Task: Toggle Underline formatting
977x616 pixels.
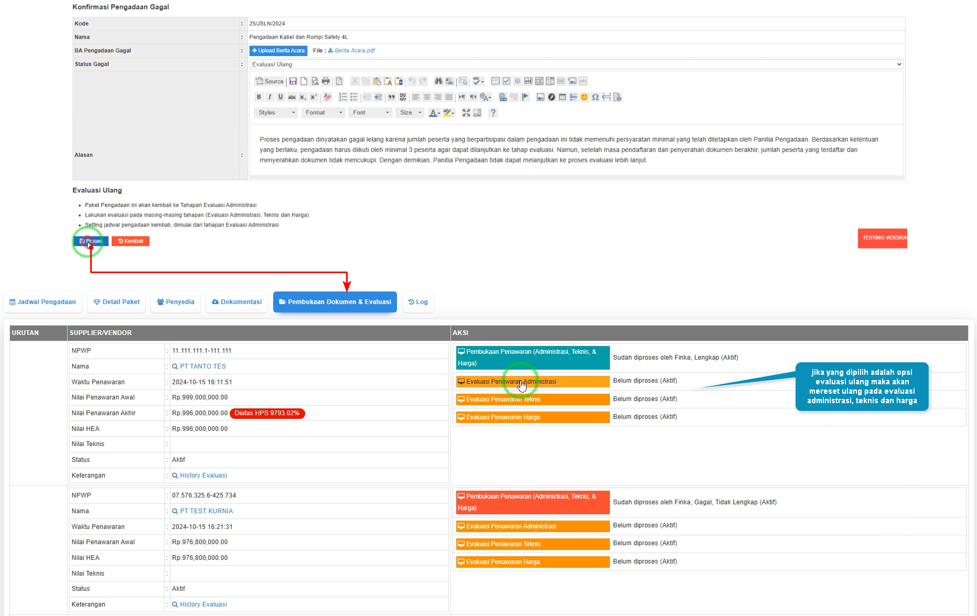Action: pos(281,97)
